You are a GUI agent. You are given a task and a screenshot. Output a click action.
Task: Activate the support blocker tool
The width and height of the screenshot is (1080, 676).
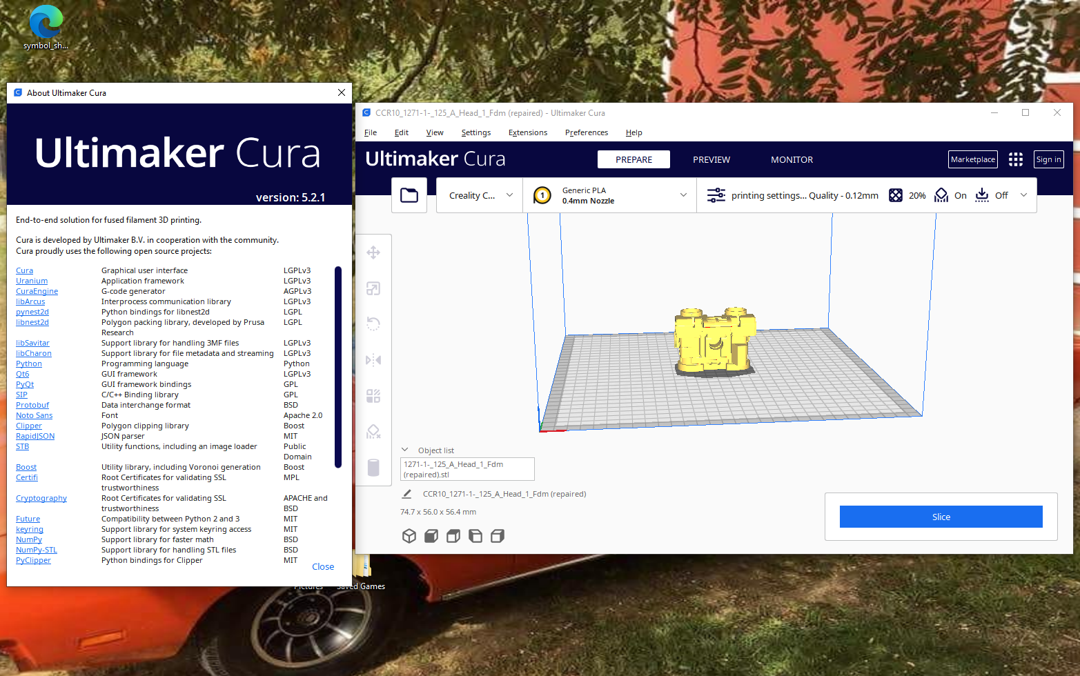pyautogui.click(x=373, y=431)
